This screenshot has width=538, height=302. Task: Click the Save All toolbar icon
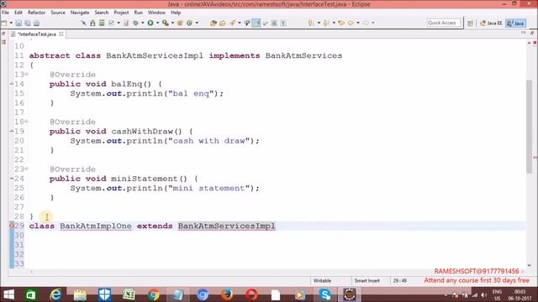28,23
